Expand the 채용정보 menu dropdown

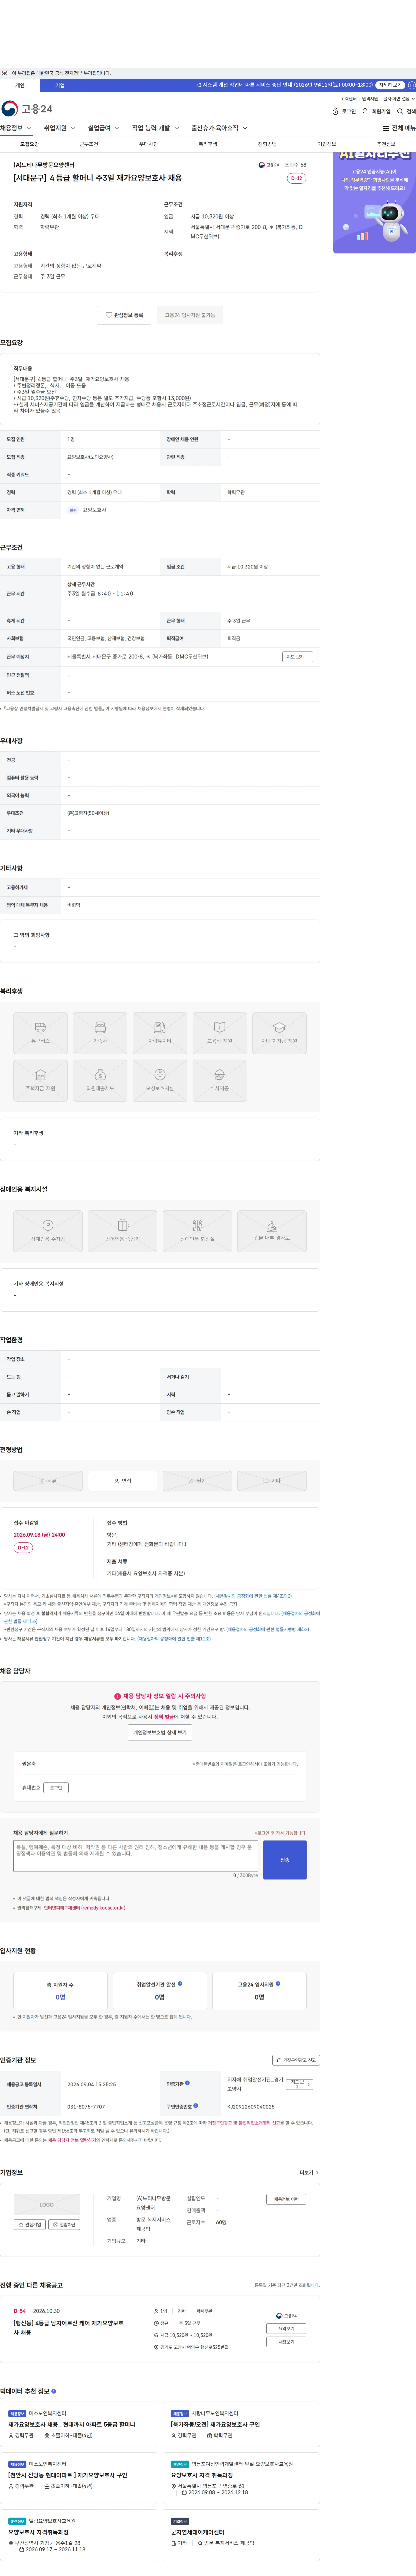(x=16, y=128)
